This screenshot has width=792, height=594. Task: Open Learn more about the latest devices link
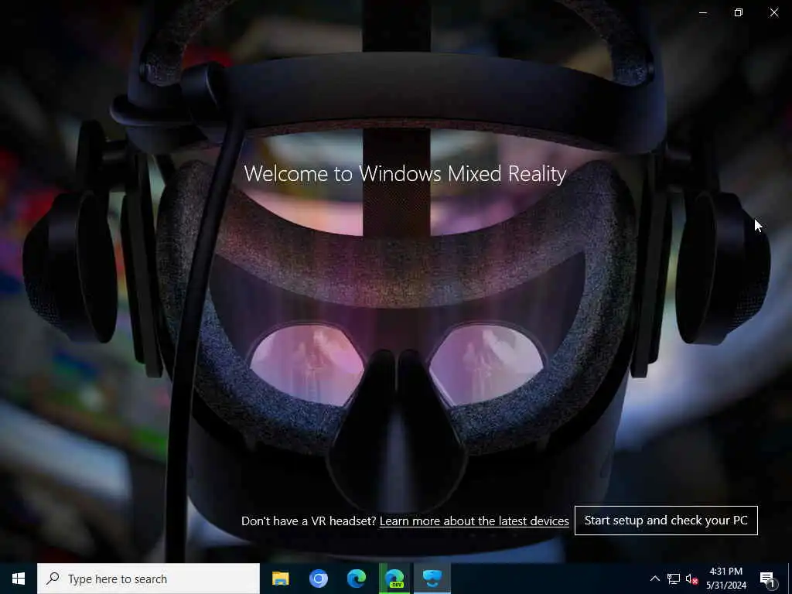(x=474, y=521)
